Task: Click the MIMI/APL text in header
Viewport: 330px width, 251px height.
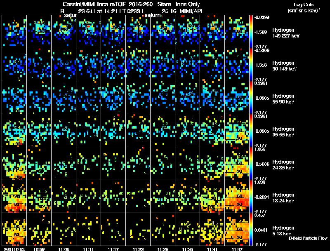Action: click(192, 11)
